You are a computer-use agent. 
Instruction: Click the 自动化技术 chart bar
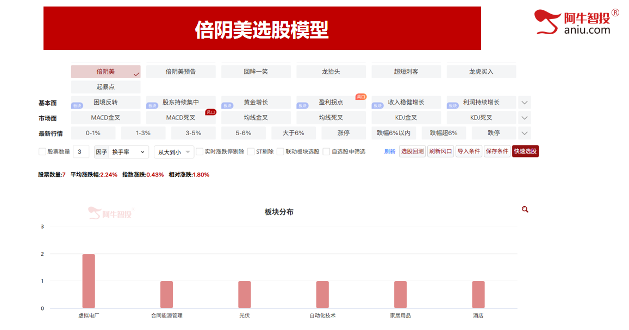[x=322, y=295]
